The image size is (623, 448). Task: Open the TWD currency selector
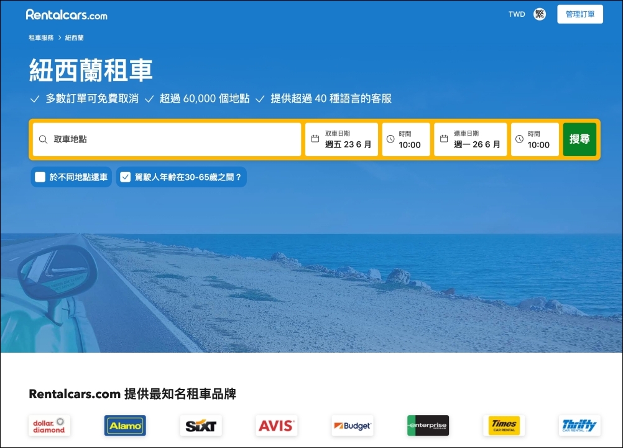pyautogui.click(x=517, y=14)
